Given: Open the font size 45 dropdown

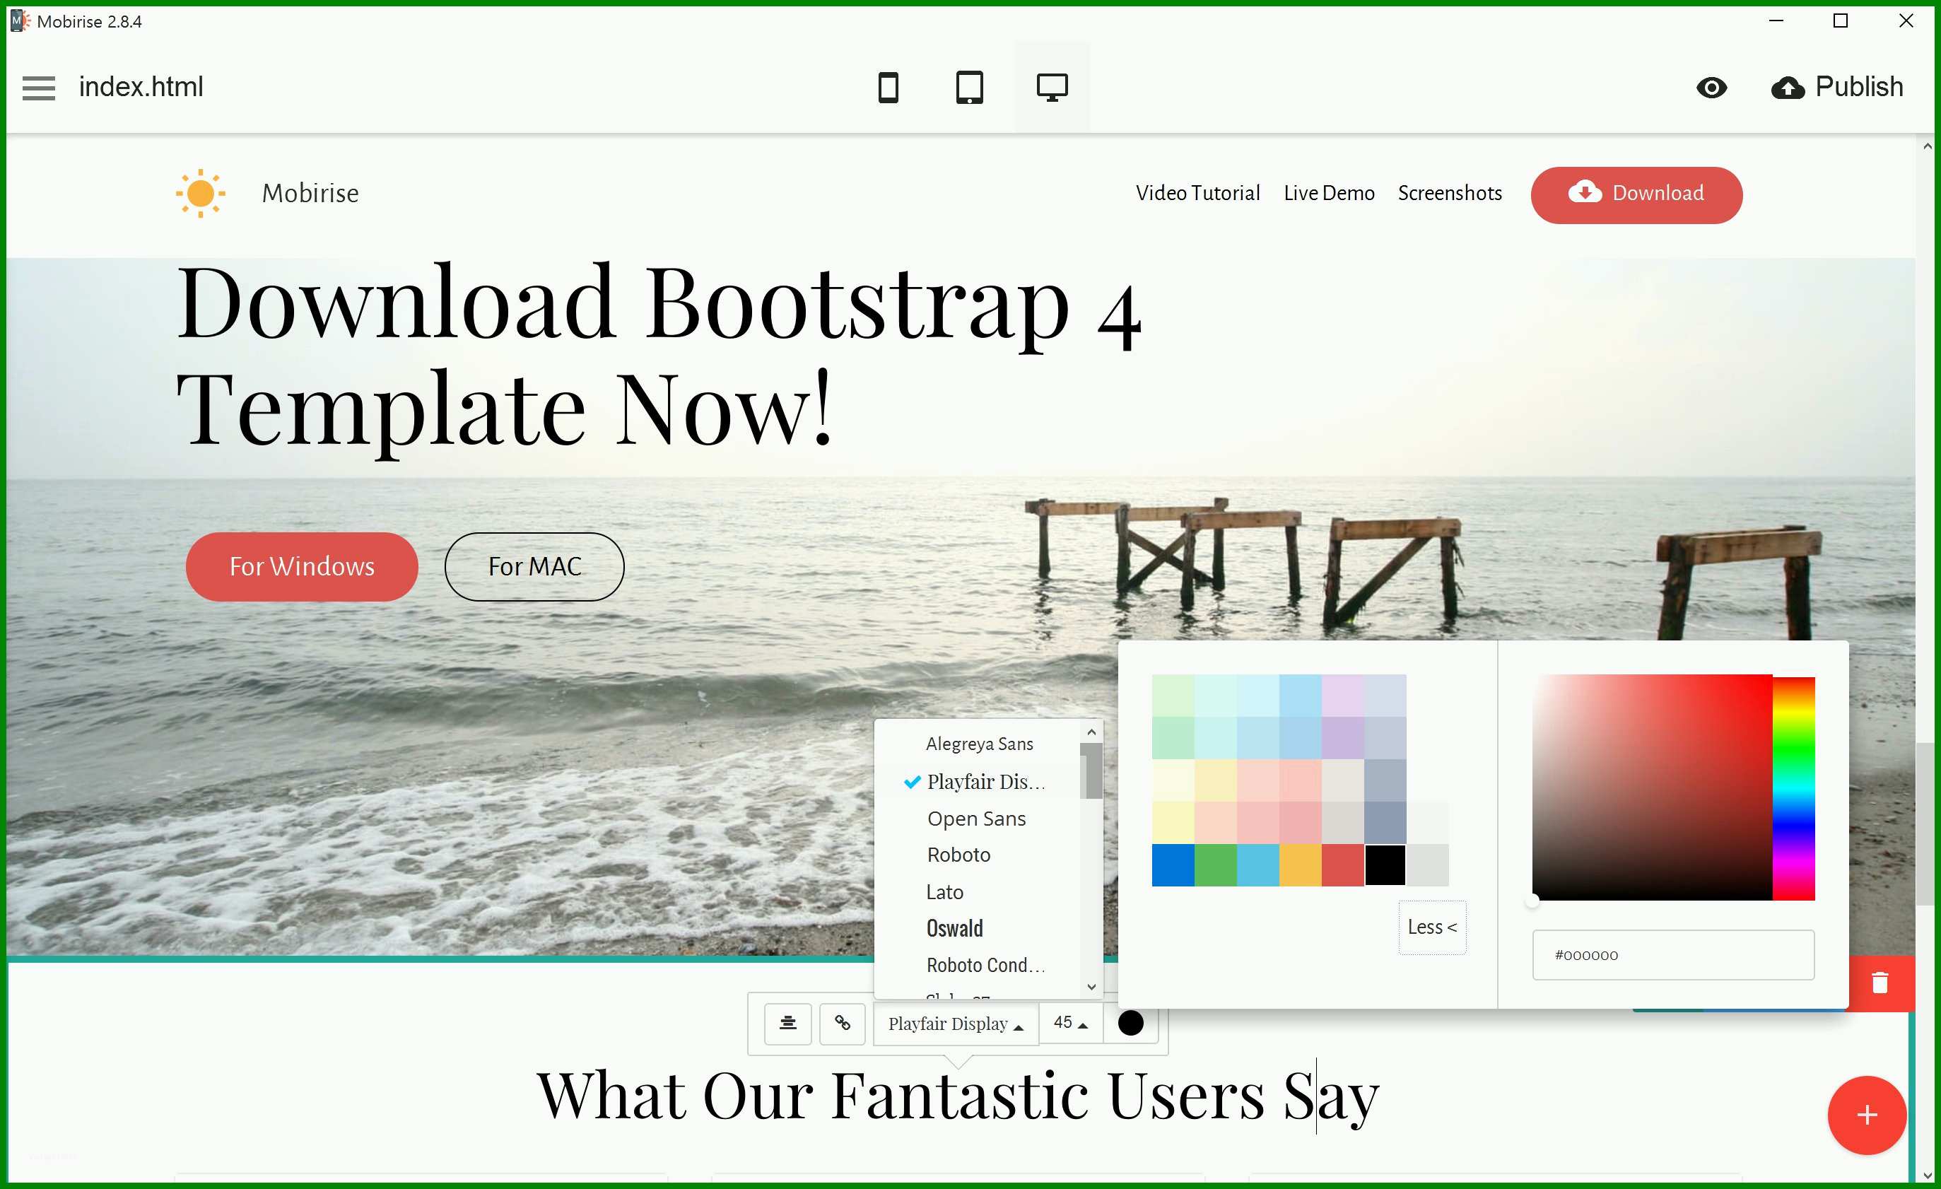Looking at the screenshot, I should coord(1071,1023).
